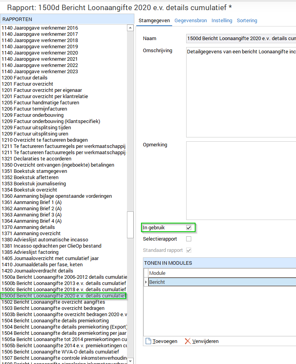
Task: Select 1361 Aanmaning Brief 1 (A)
Action: 32,202
